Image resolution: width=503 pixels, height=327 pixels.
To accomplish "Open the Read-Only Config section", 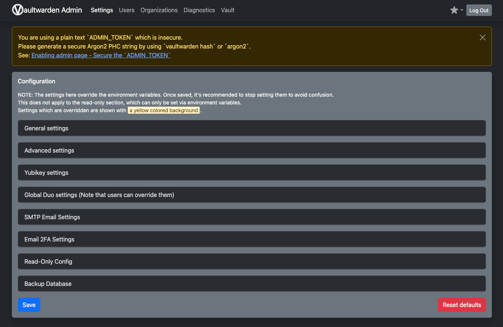I will click(x=251, y=261).
